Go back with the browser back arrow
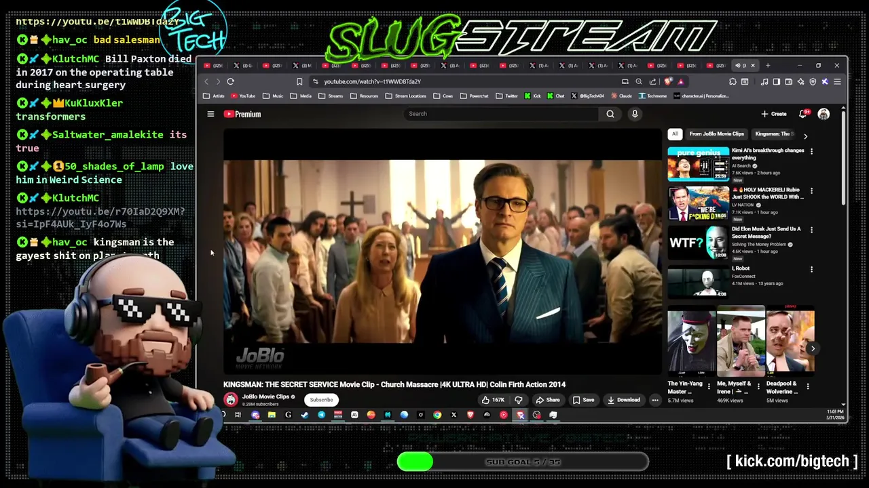Screen dimensions: 869x488 coord(206,81)
